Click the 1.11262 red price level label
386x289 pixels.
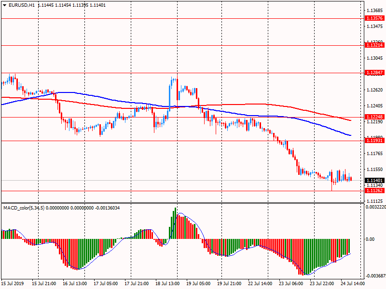coord(374,190)
